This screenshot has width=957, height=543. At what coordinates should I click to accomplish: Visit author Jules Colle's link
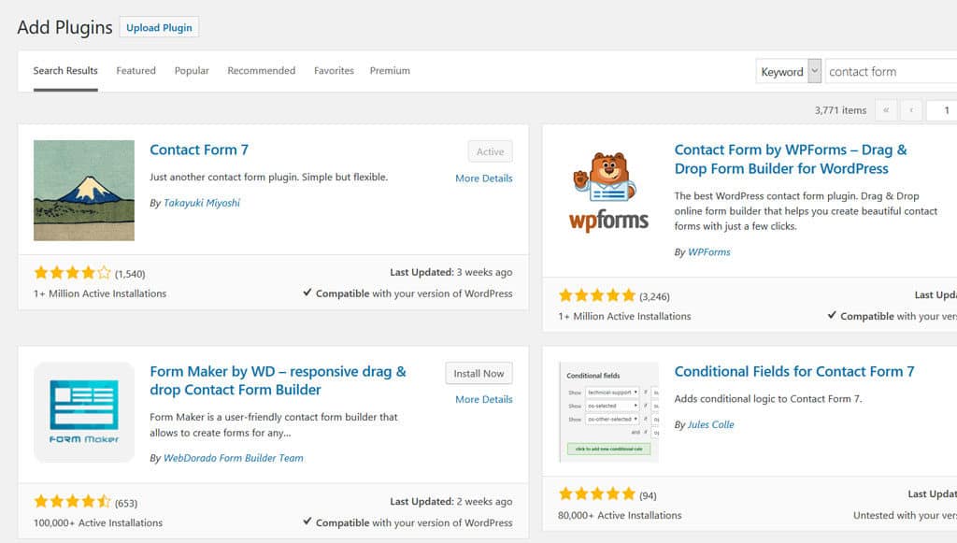(x=710, y=424)
